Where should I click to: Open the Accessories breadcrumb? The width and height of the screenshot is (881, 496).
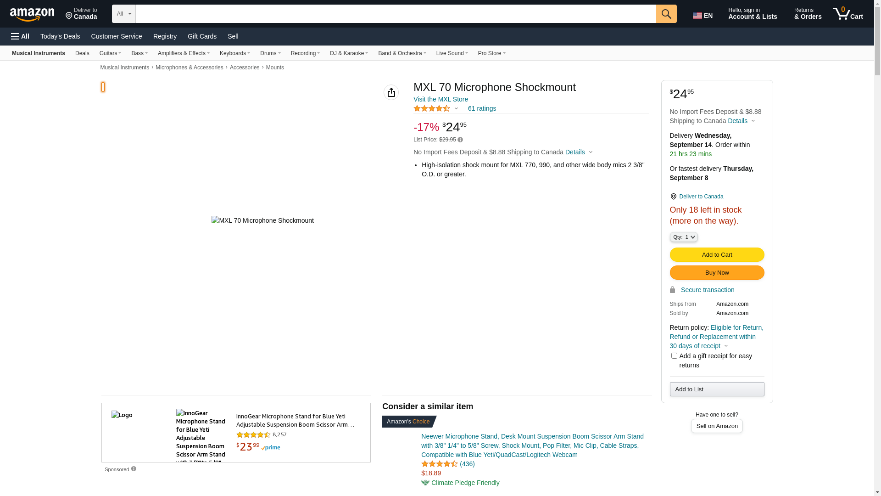tap(245, 68)
